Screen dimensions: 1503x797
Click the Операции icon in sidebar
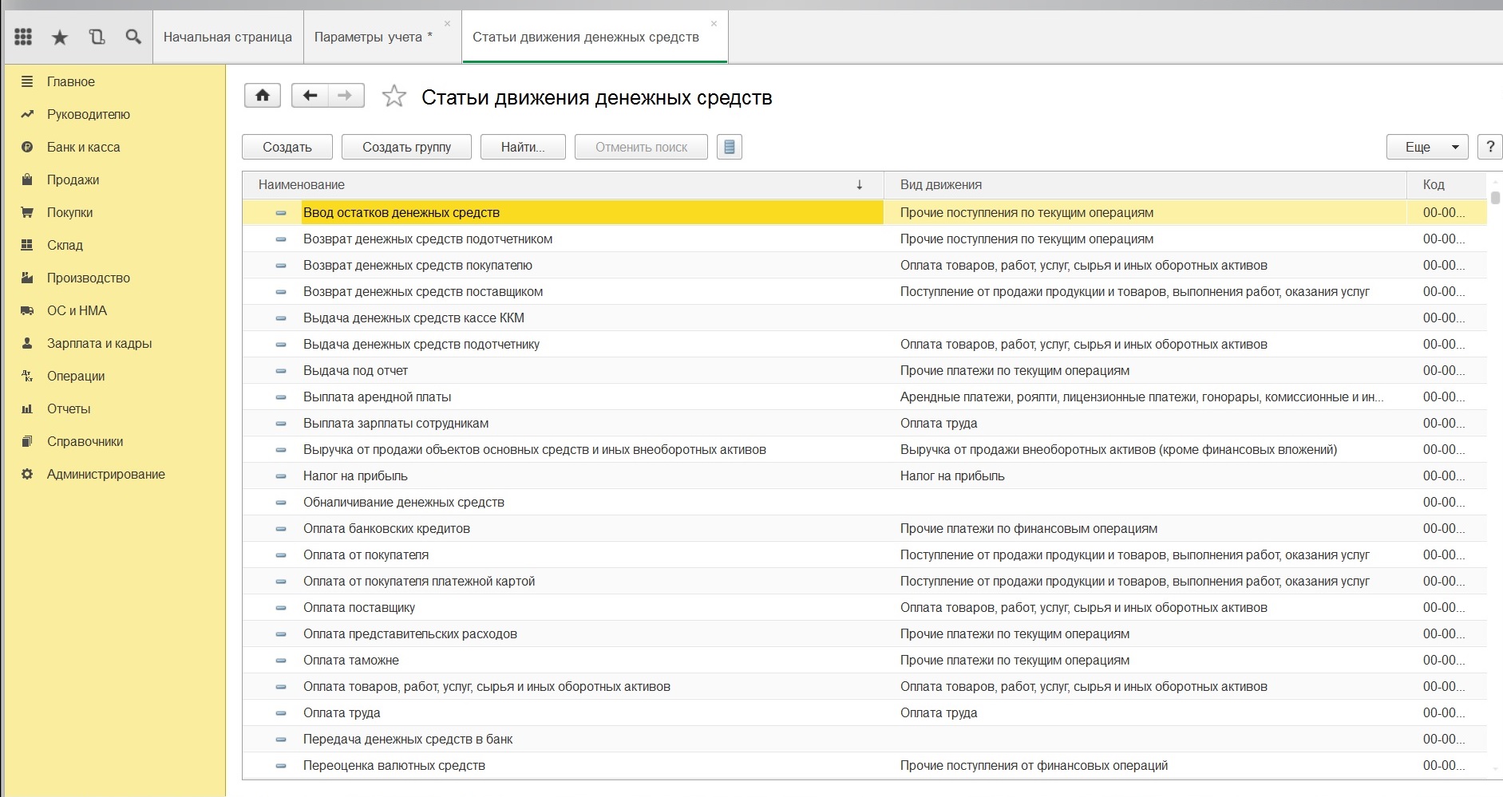coord(27,376)
